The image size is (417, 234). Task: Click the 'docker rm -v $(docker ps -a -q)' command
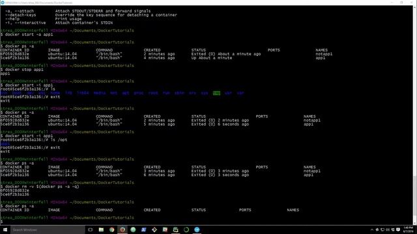click(x=40, y=187)
